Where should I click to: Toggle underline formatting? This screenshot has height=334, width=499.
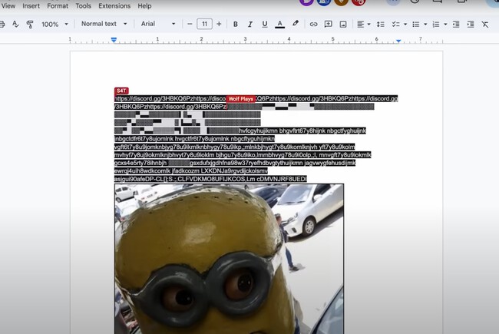coord(264,24)
